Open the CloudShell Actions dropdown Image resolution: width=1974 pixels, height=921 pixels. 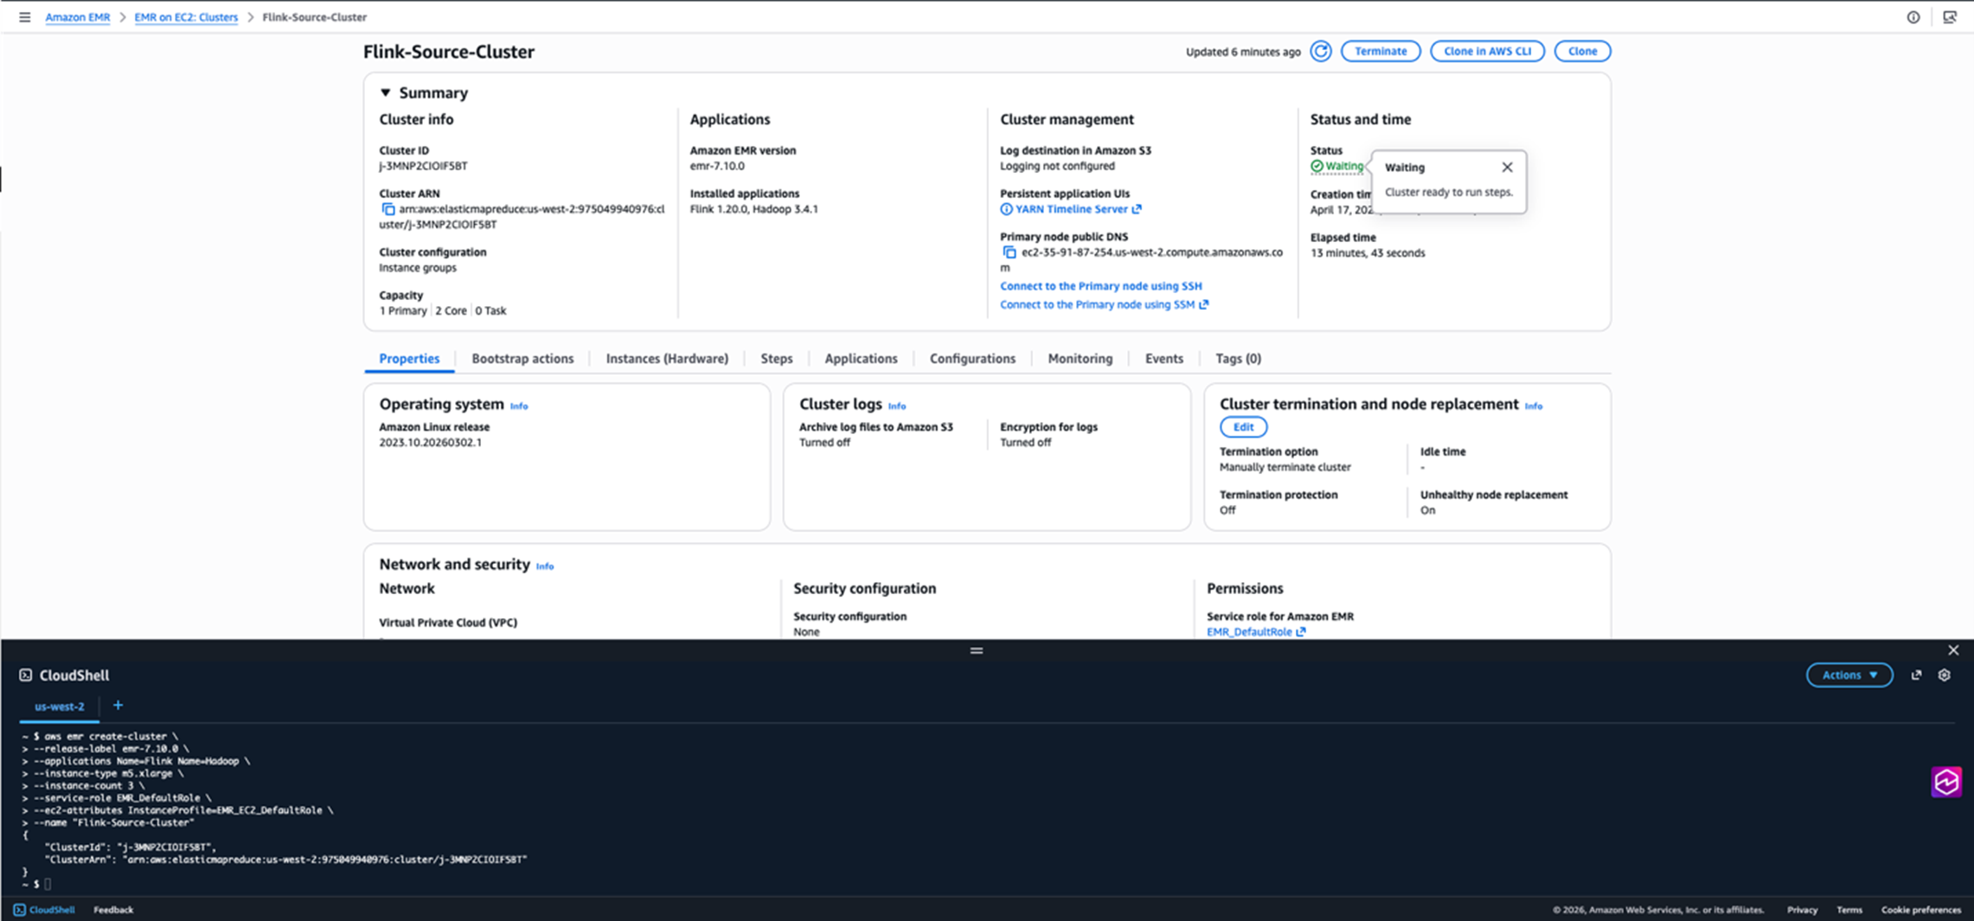[x=1849, y=675]
